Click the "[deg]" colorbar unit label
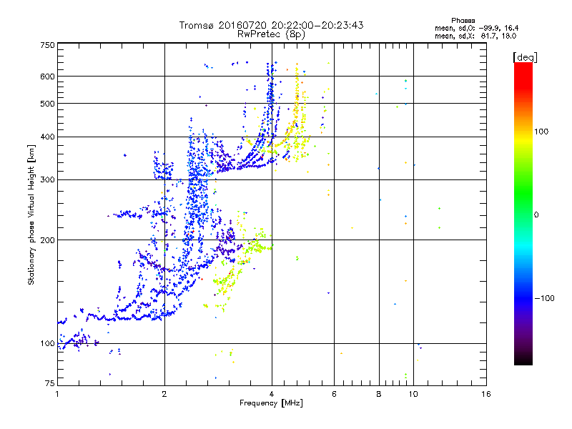The height and width of the screenshot is (429, 572). (525, 57)
